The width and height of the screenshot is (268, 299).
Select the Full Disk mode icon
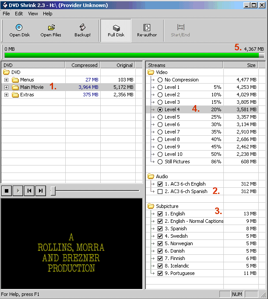(x=116, y=28)
